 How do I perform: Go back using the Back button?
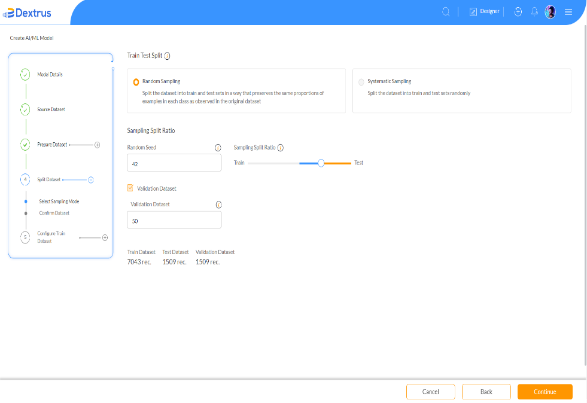click(486, 392)
